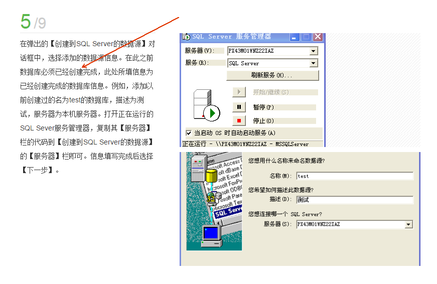437x284 pixels.
Task: Click the status bar text 正在运行
Action: pos(194,144)
